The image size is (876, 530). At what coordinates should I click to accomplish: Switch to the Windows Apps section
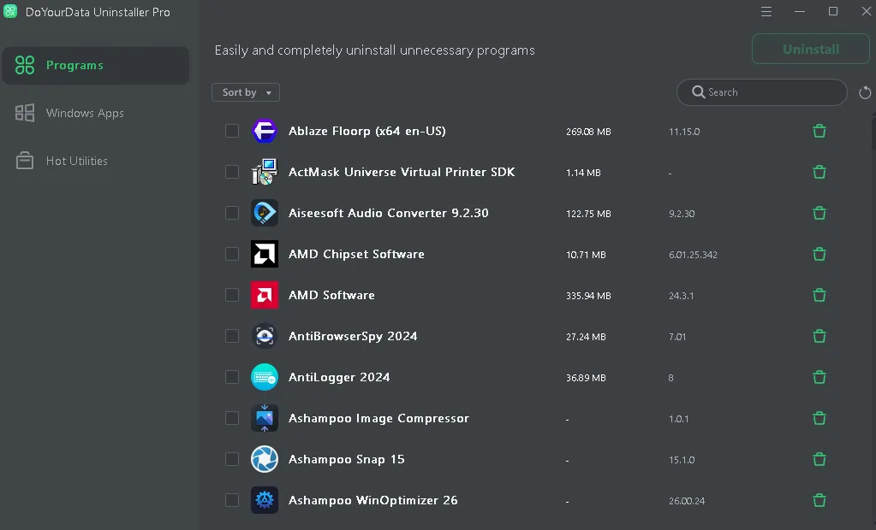85,113
